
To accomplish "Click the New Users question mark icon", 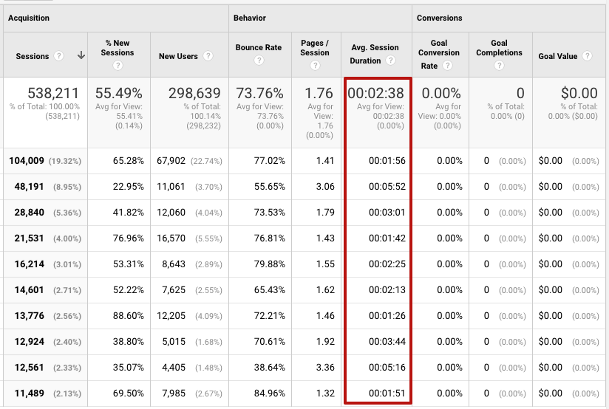I will 208,56.
